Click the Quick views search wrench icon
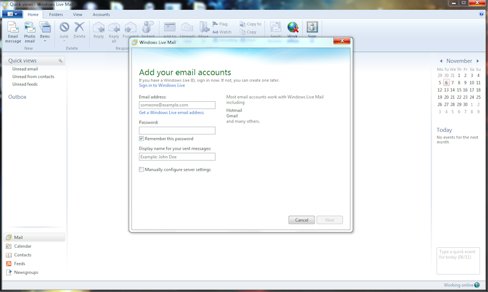 [x=61, y=61]
